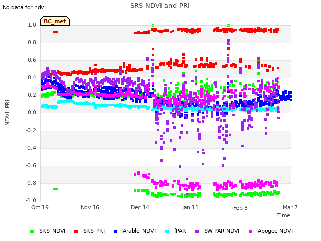Click the magenta Apogee NDVI legend swatch
Viewport: 321px width, 241px height.
pos(251,232)
